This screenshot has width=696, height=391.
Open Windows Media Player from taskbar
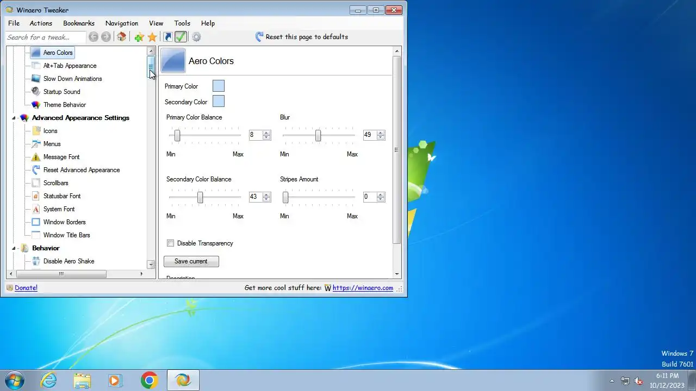(x=116, y=380)
